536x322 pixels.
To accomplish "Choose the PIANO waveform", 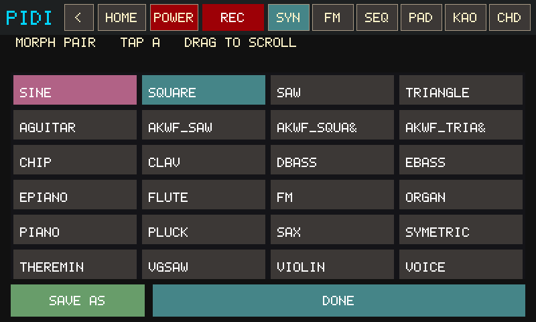I will click(75, 229).
